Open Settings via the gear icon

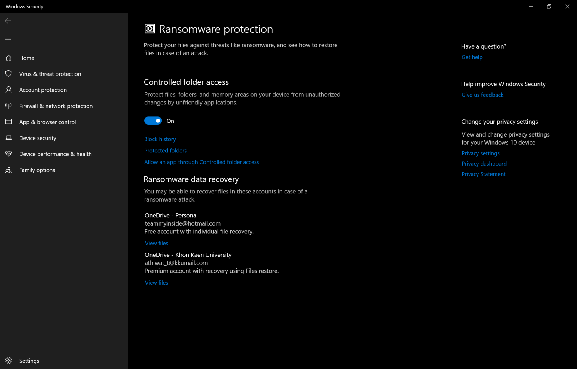(8, 361)
